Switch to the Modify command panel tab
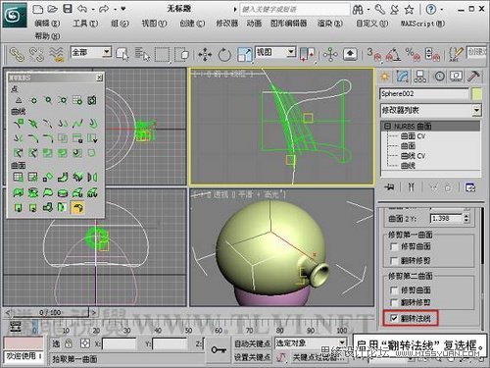Image resolution: width=490 pixels, height=368 pixels. (x=403, y=77)
